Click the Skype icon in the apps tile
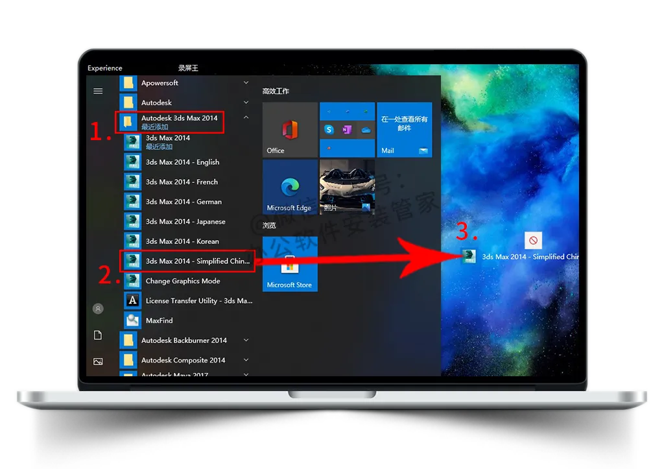The image size is (664, 469). tap(329, 130)
